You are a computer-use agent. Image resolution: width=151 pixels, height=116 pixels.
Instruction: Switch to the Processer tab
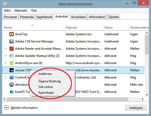point(10,17)
